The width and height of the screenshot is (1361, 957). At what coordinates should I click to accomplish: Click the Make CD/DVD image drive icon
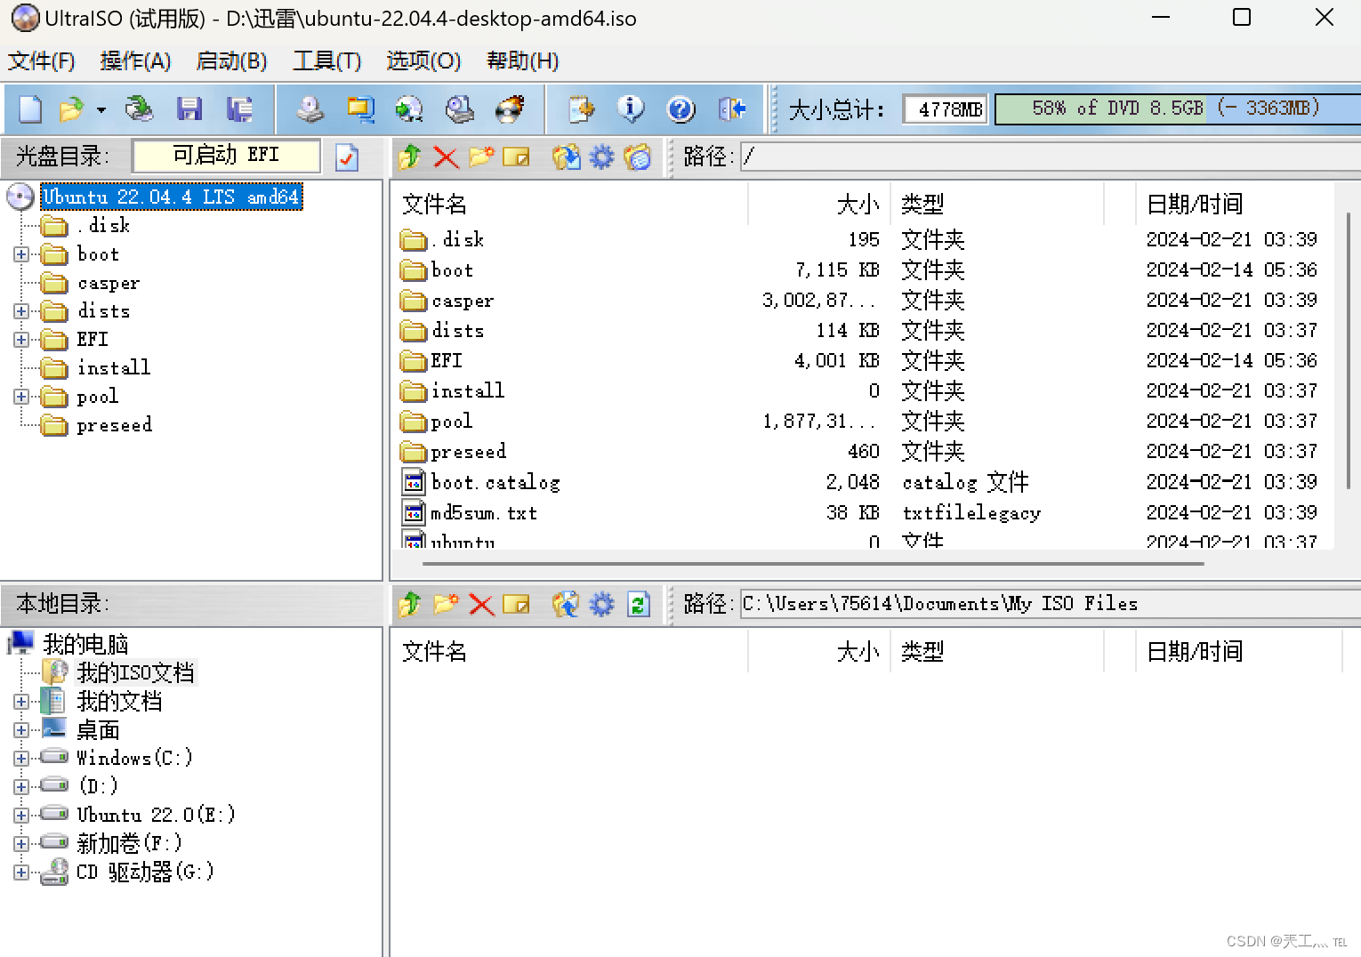[x=310, y=109]
